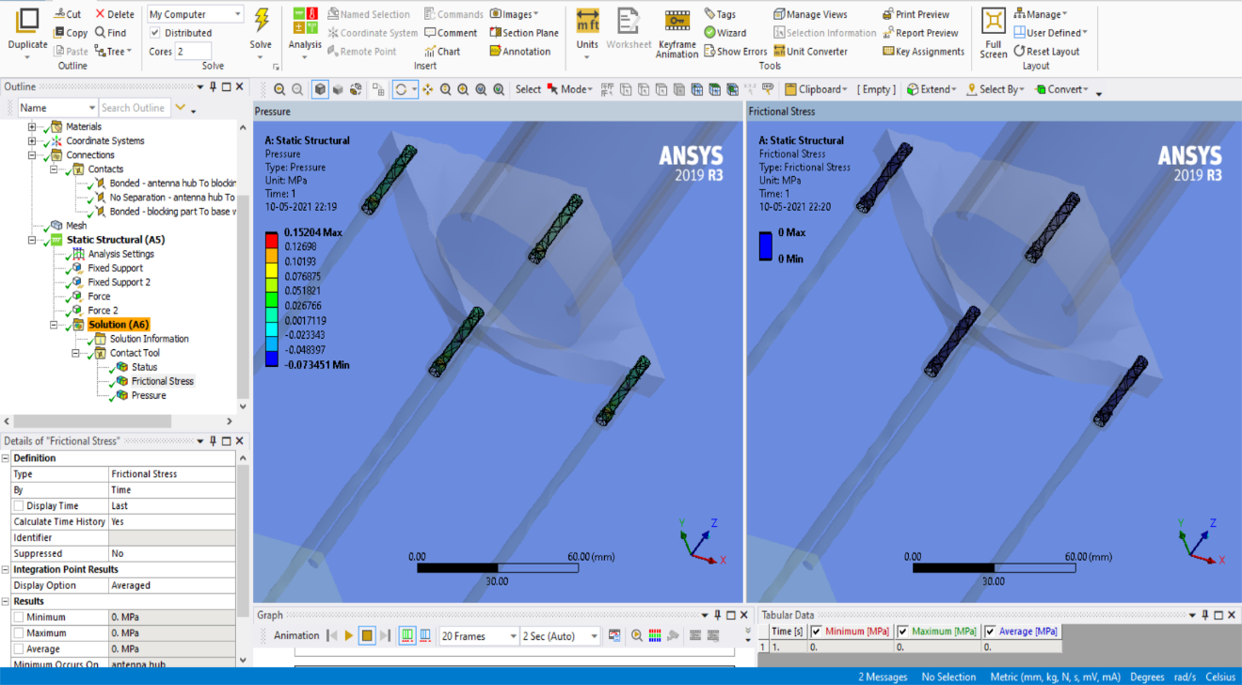This screenshot has height=685, width=1242.
Task: Open the 20 Frames dropdown
Action: [479, 636]
